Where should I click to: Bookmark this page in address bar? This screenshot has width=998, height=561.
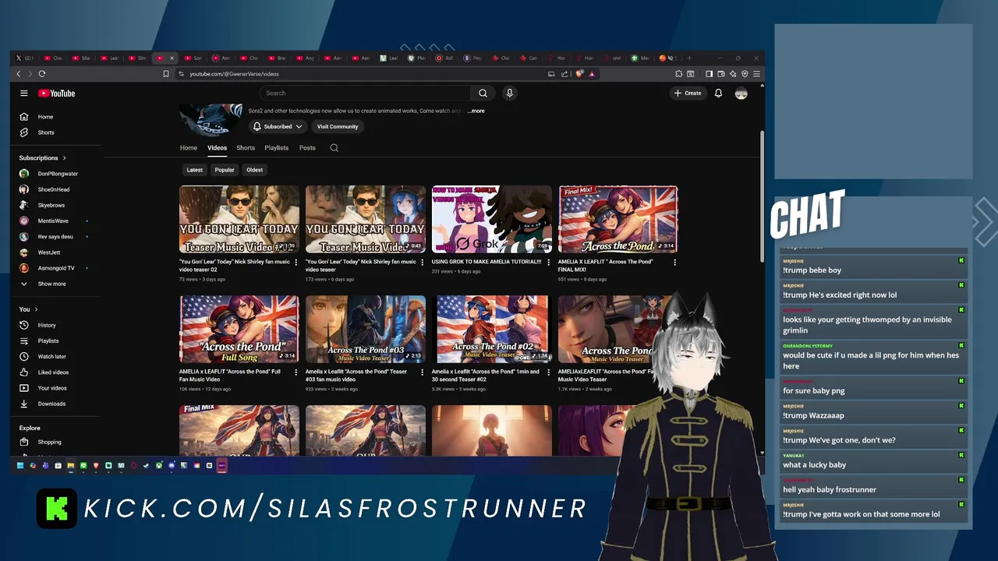point(166,74)
